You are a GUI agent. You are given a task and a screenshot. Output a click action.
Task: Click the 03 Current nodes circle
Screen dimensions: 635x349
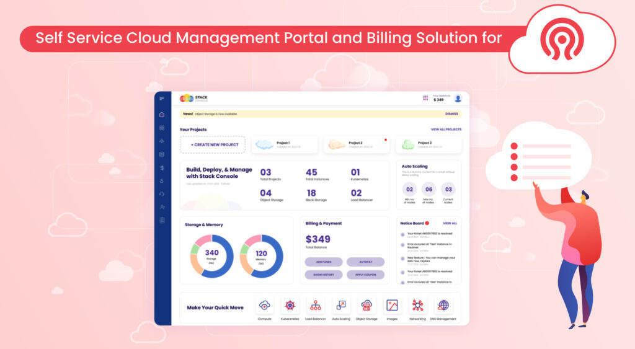(448, 189)
